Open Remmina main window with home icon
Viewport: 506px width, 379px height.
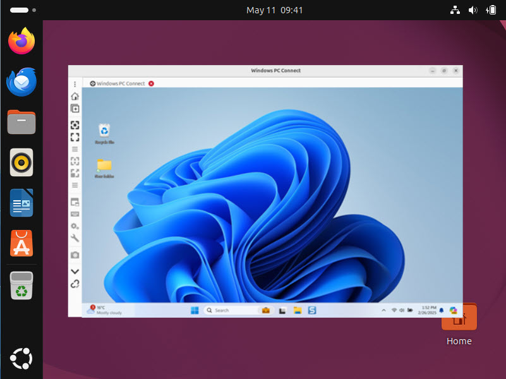[x=75, y=96]
